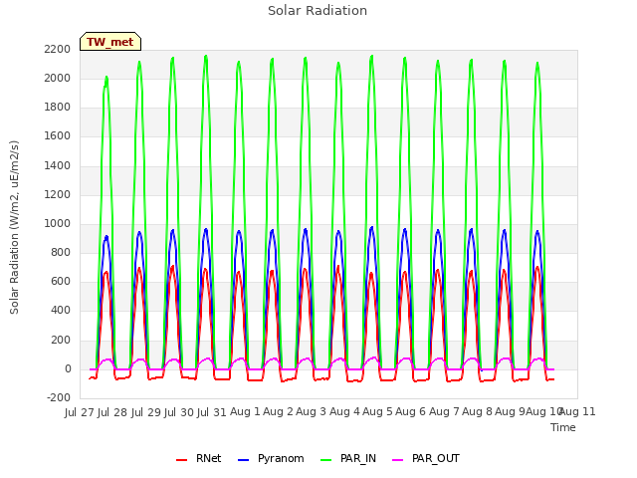Click the Aug 6 x-axis date label
The height and width of the screenshot is (478, 637).
[x=411, y=412]
